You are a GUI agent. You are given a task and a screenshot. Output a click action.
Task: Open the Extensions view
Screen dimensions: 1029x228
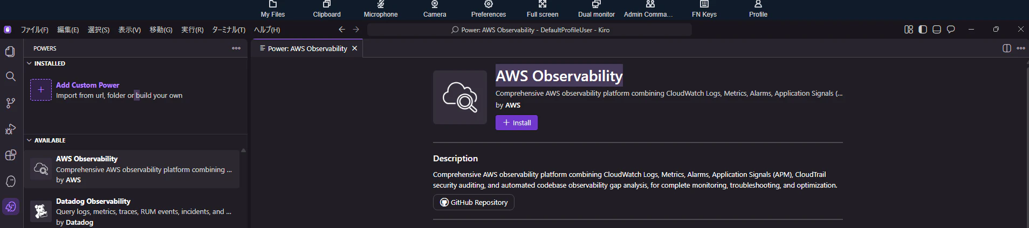pyautogui.click(x=10, y=155)
